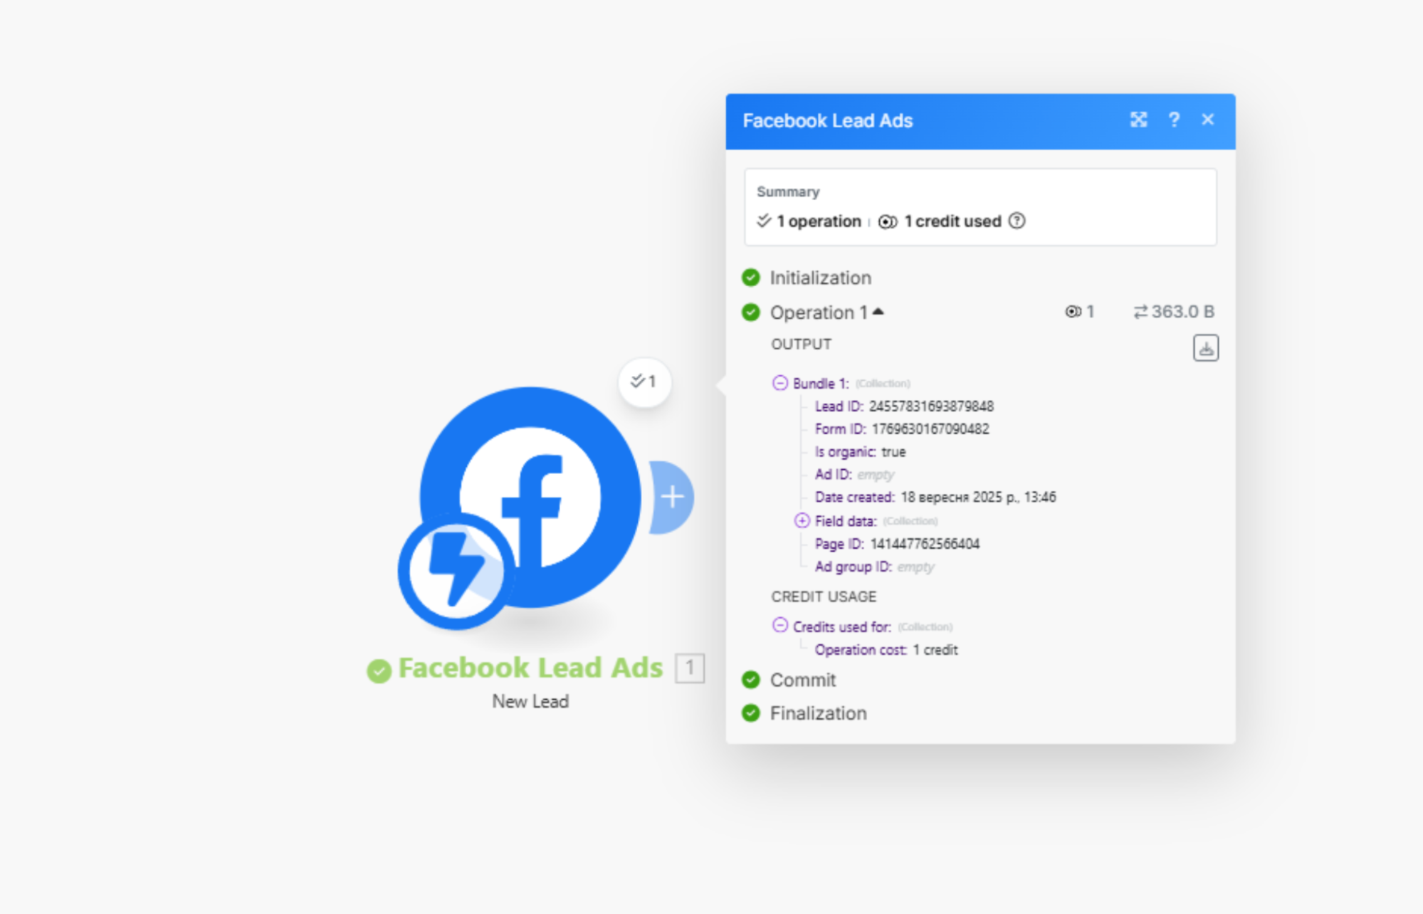Viewport: 1423px width, 914px height.
Task: Click the lightning bolt instant trigger icon
Action: click(456, 571)
